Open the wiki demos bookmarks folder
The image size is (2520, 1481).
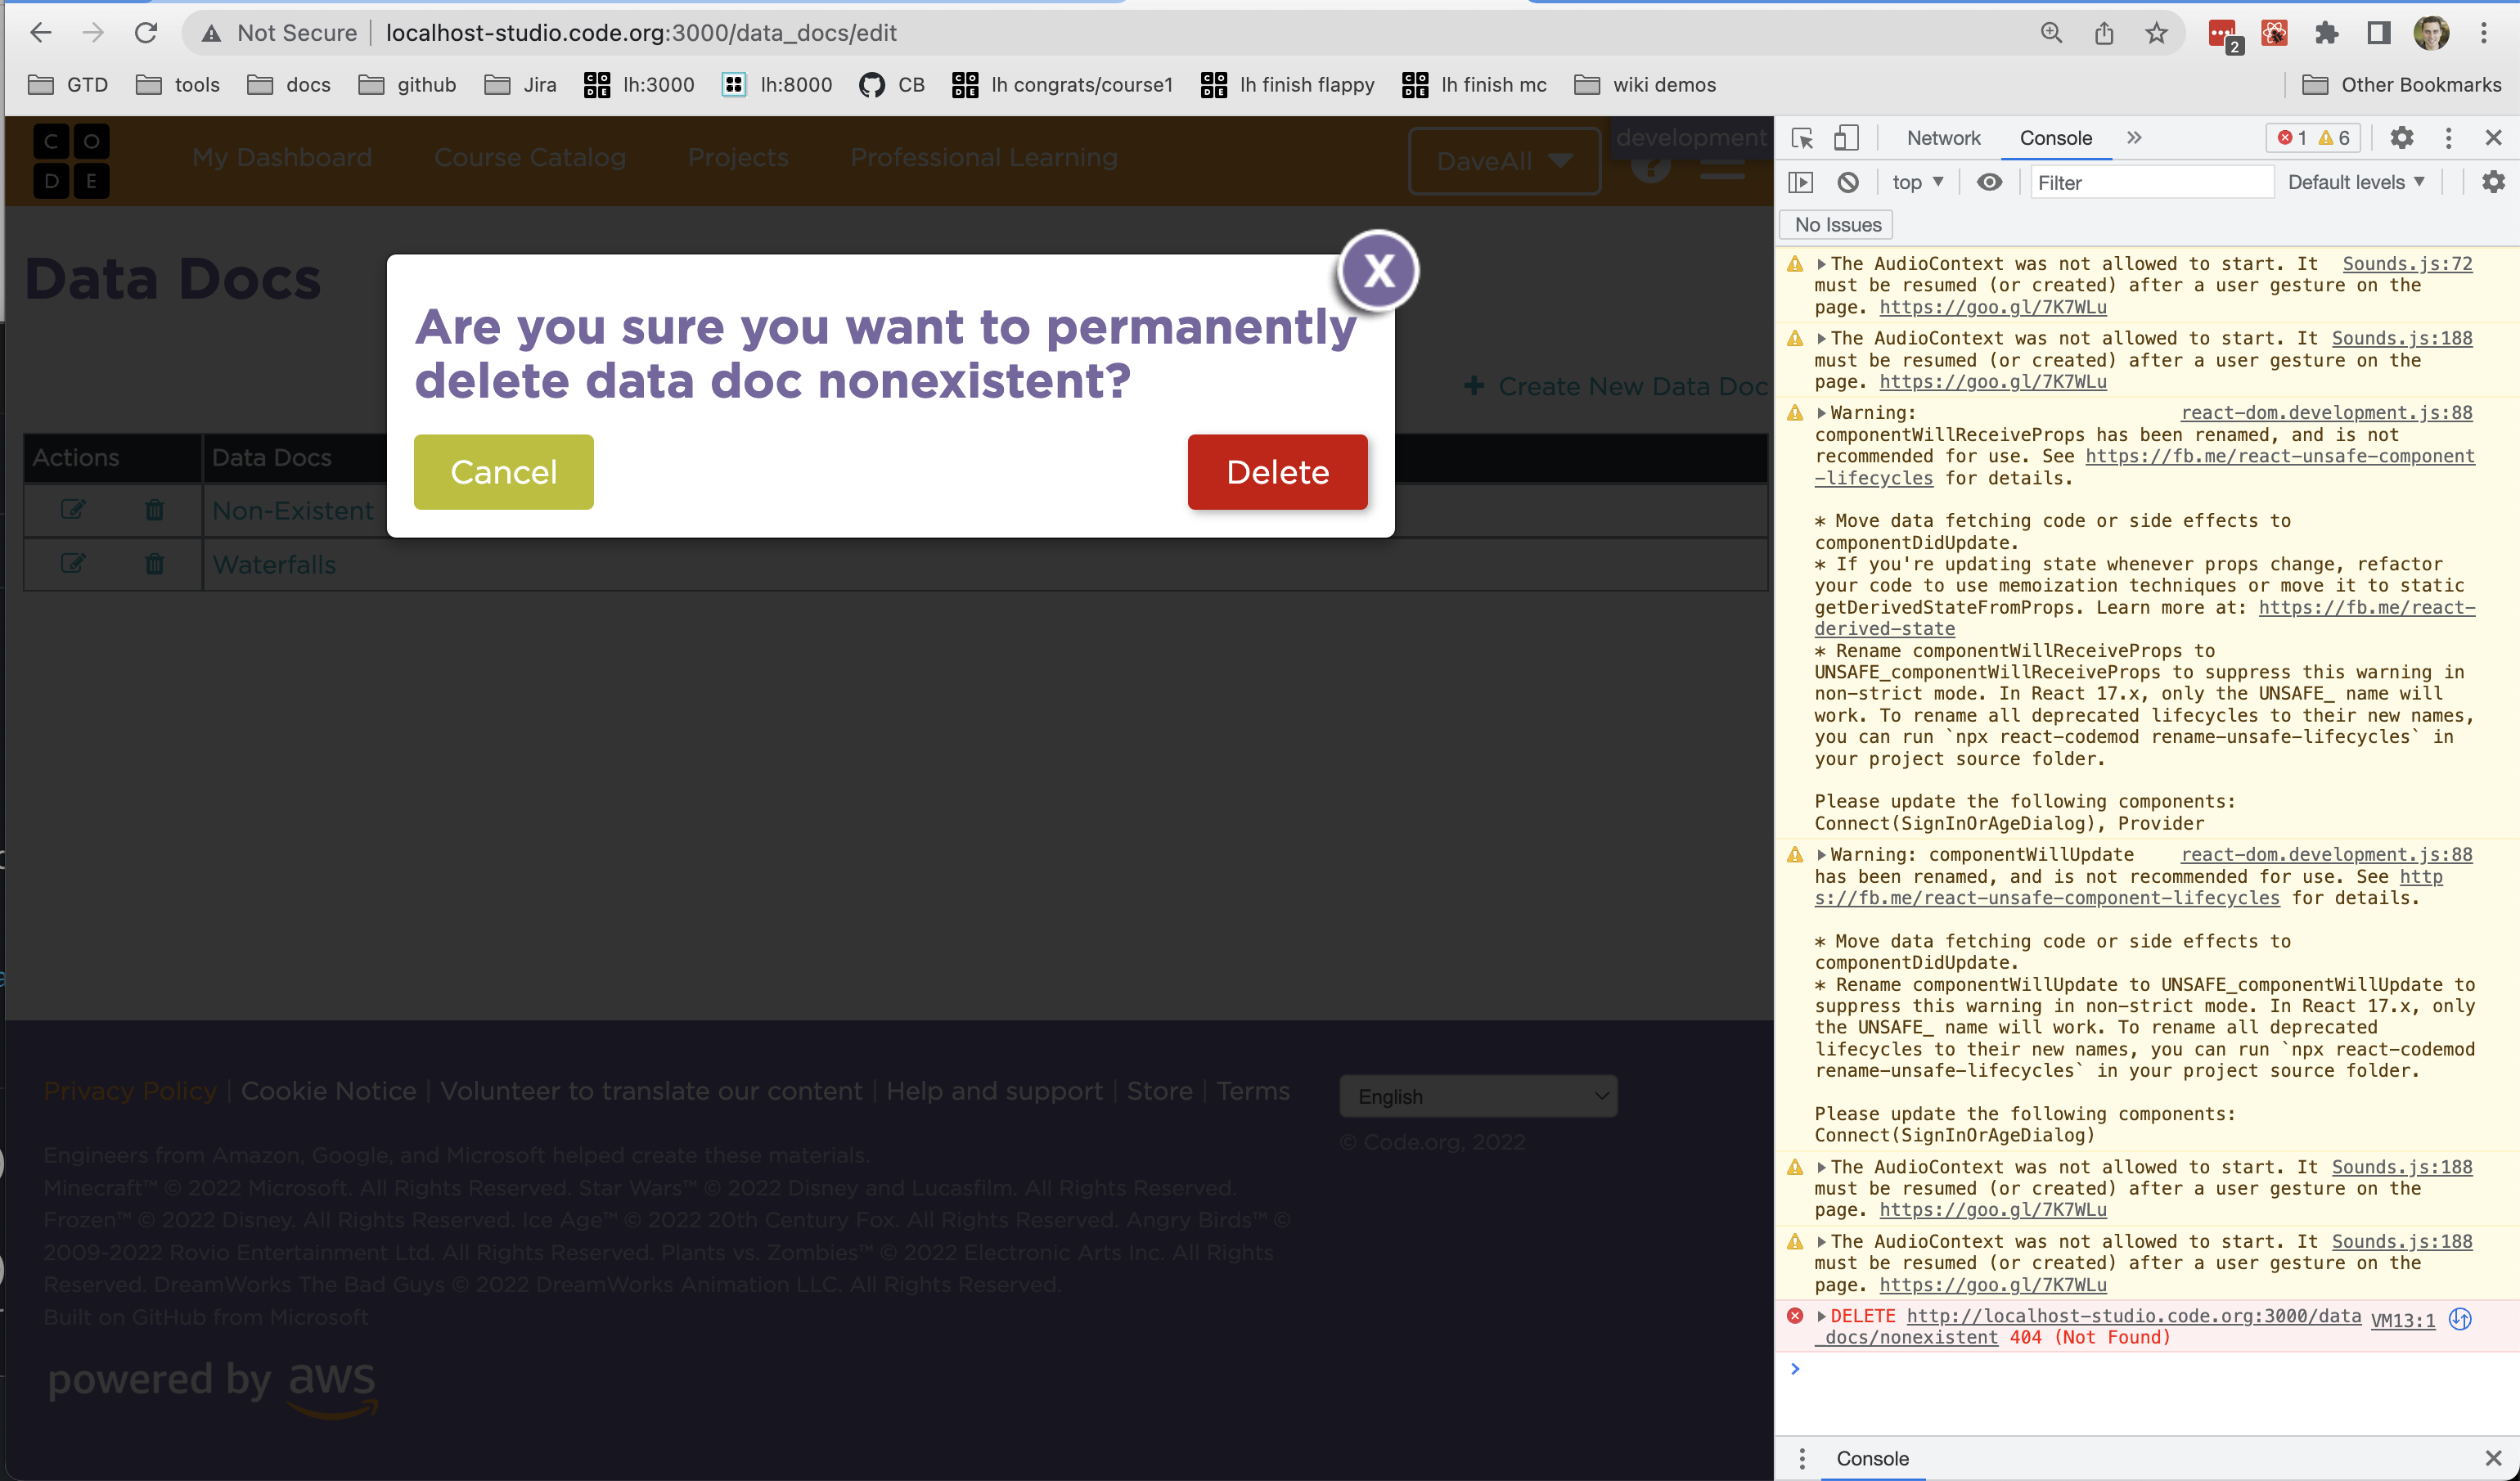click(x=1645, y=85)
